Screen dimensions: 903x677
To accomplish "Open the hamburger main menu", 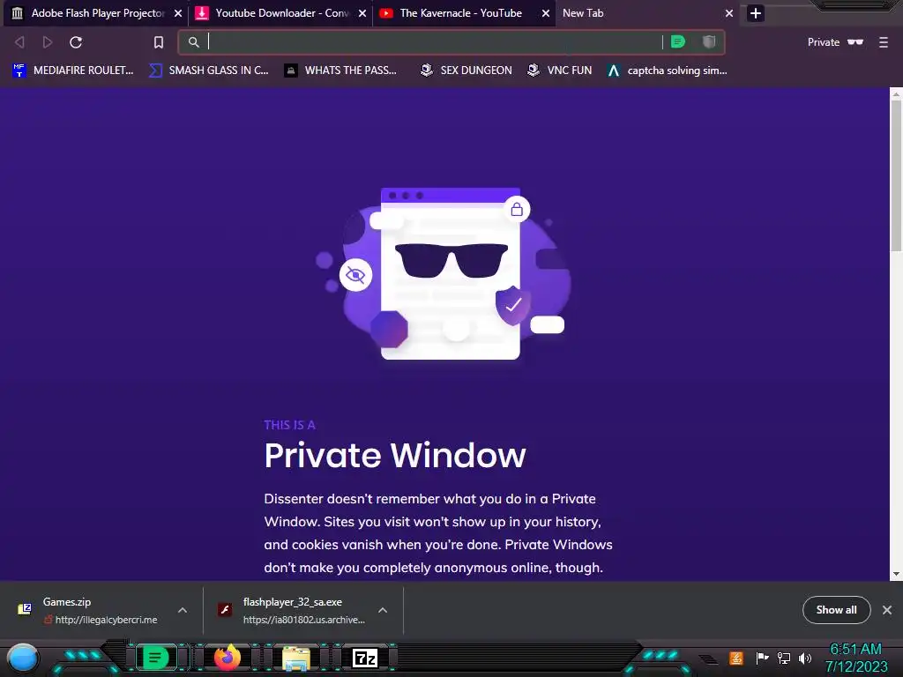I will tap(884, 42).
